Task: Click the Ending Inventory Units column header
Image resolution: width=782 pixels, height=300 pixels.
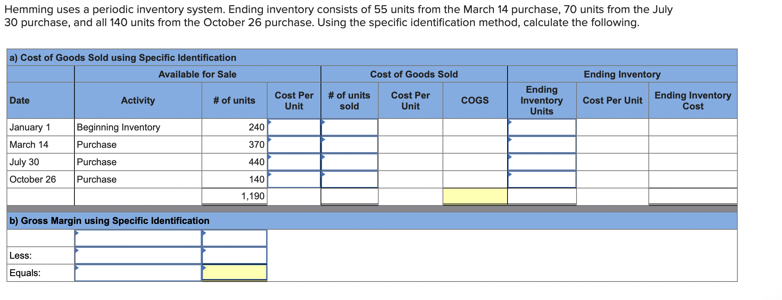Action: pos(542,100)
